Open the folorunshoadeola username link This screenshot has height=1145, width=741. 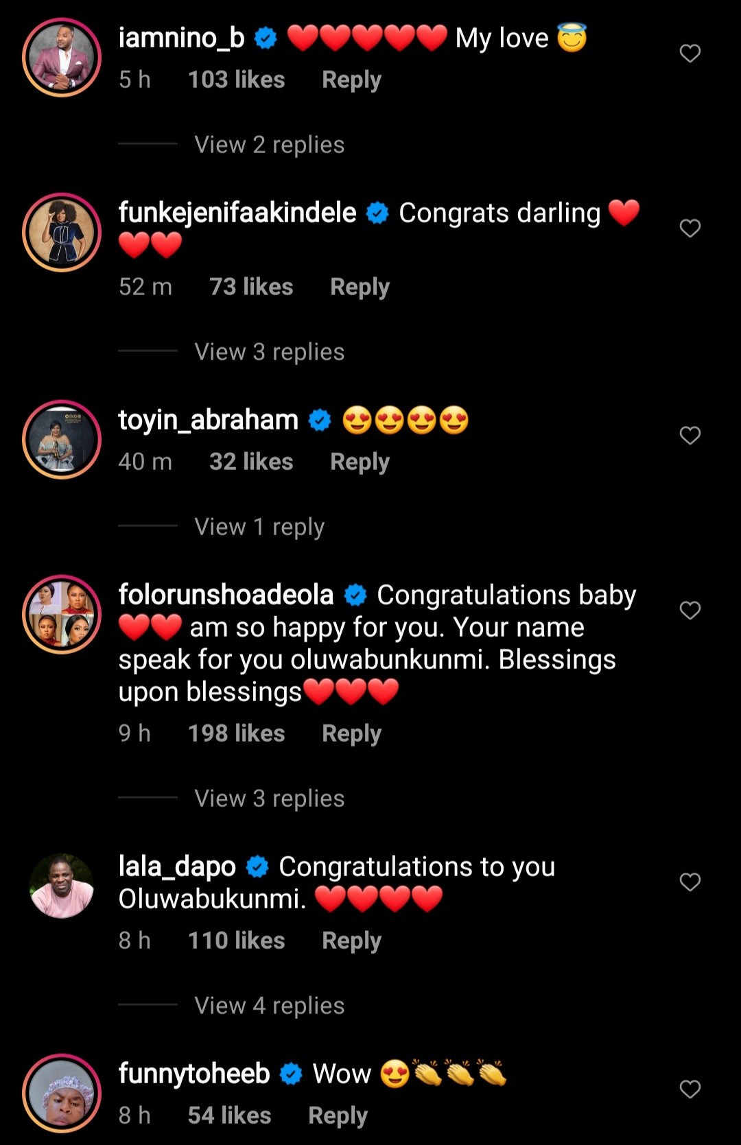point(226,595)
